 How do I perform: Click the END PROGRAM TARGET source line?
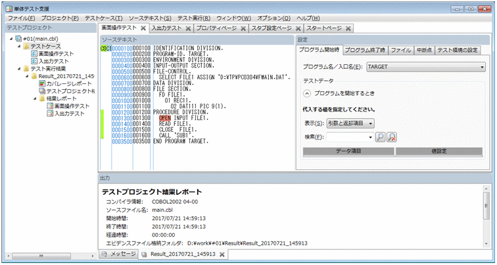(x=181, y=141)
